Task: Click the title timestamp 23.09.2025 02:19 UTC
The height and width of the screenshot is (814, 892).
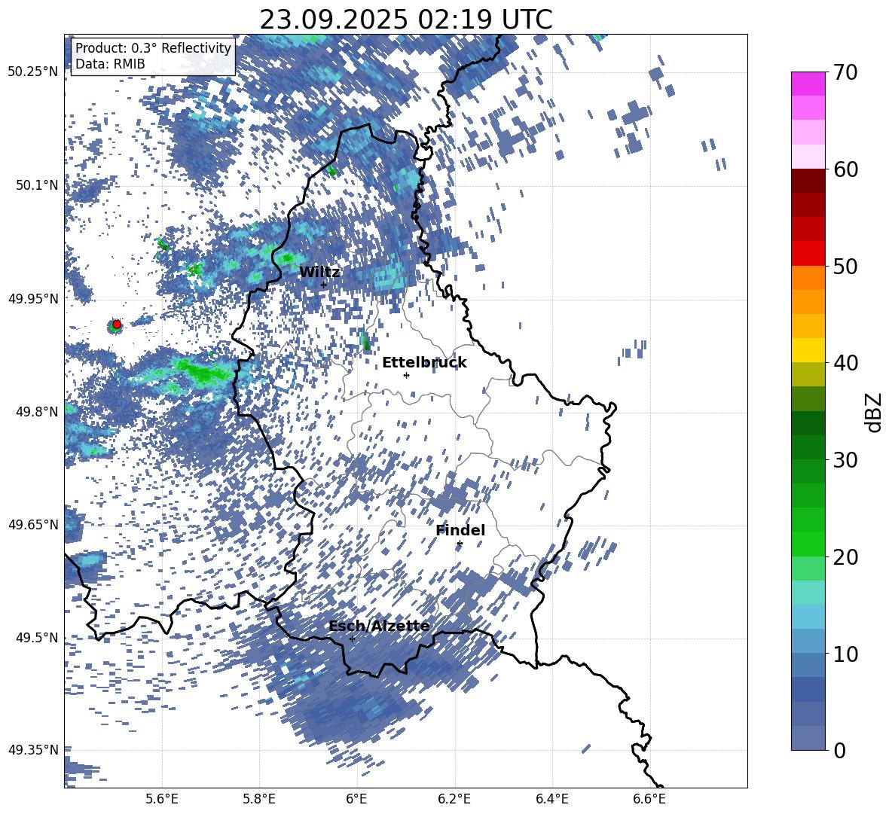Action: pos(406,20)
